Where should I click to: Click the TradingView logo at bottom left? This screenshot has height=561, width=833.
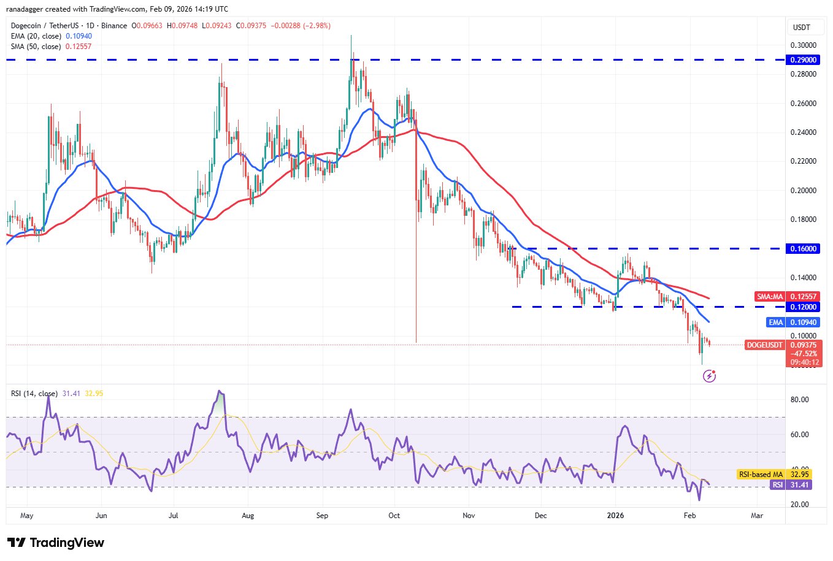coord(56,543)
